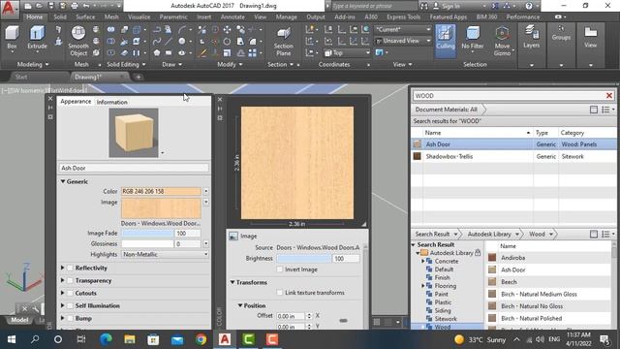Enable the Self Illumination checkbox
620x349 pixels.
[70, 306]
